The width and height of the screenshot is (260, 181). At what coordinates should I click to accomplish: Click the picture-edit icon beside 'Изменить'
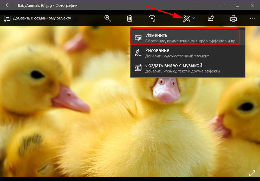138,38
